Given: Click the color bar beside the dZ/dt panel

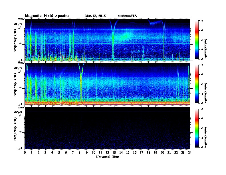Looking at the screenshot, I should [x=197, y=128].
